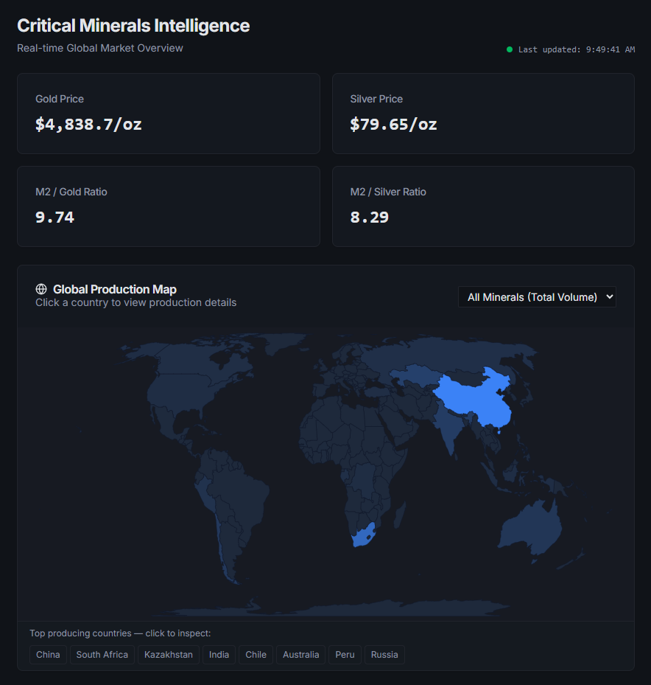This screenshot has width=651, height=685.
Task: Pick the Chile country chip
Action: 256,655
